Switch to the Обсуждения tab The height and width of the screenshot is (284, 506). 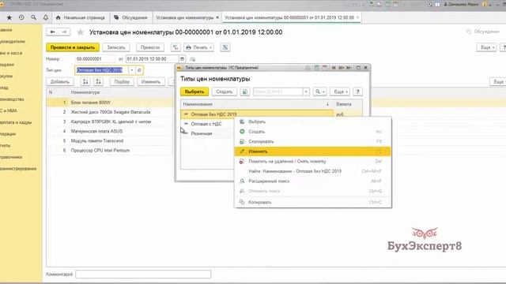pos(130,17)
